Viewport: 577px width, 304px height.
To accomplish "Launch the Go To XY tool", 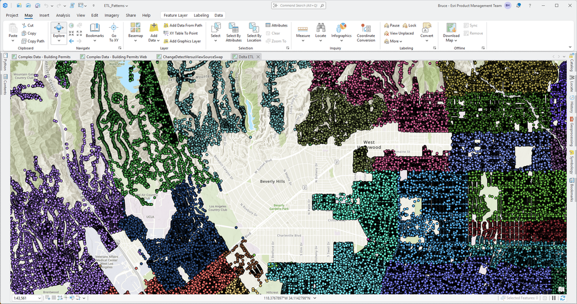I will click(x=114, y=32).
